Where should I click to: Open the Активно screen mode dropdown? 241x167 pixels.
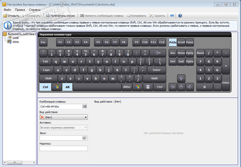point(64,128)
